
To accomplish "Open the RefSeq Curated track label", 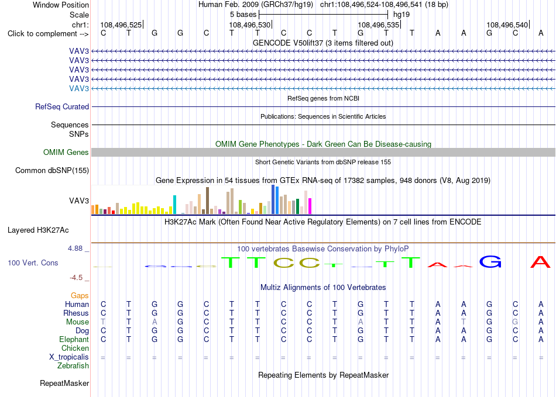I will 62,106.
